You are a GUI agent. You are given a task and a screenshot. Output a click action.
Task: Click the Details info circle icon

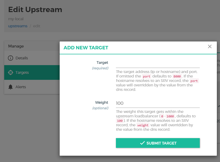coord(11,58)
